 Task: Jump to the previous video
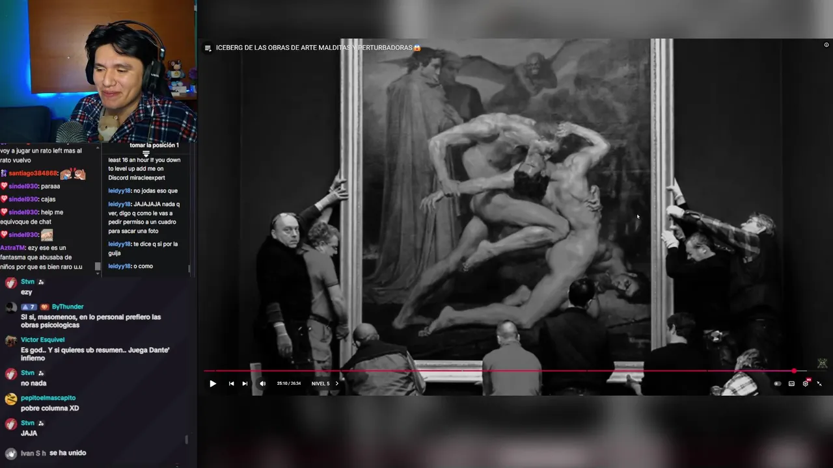coord(231,383)
